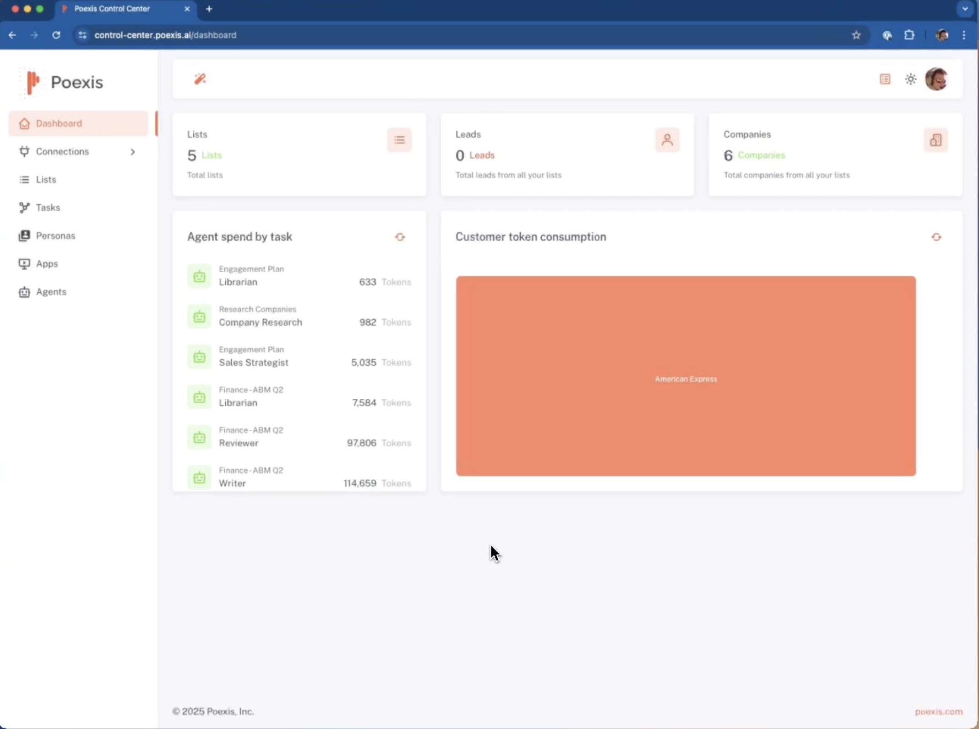
Task: Click the 114,659 Tokens value for Writer
Action: [x=377, y=483]
